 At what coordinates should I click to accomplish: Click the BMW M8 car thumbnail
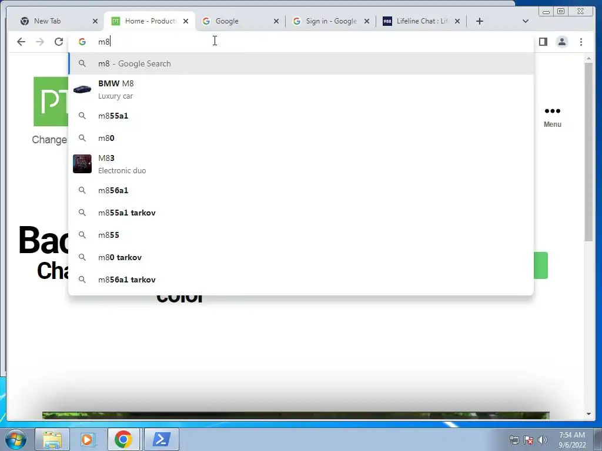(x=82, y=89)
